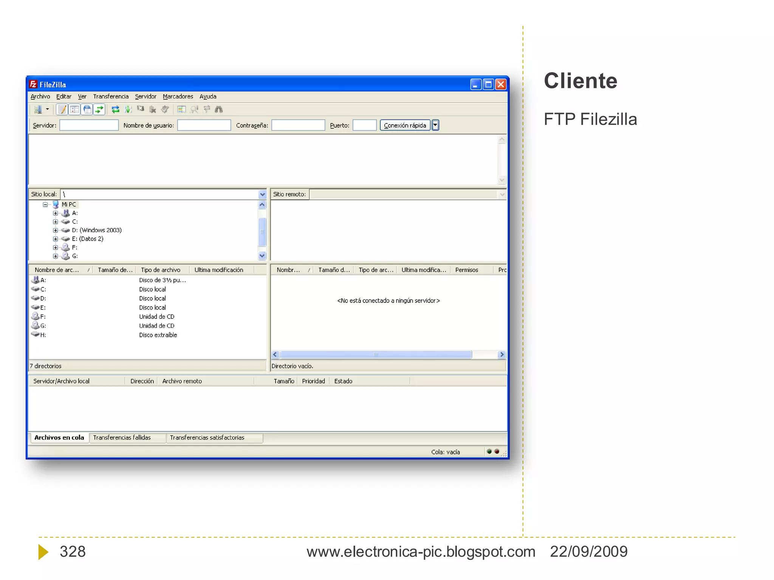This screenshot has width=774, height=580.
Task: Click the reconnect to server icon
Action: tap(165, 110)
